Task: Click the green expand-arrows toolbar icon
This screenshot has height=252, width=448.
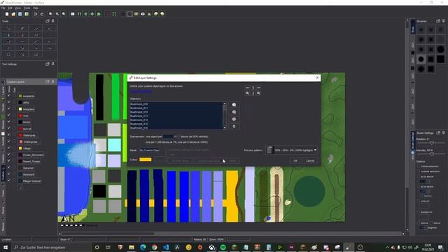Action: 114,14
